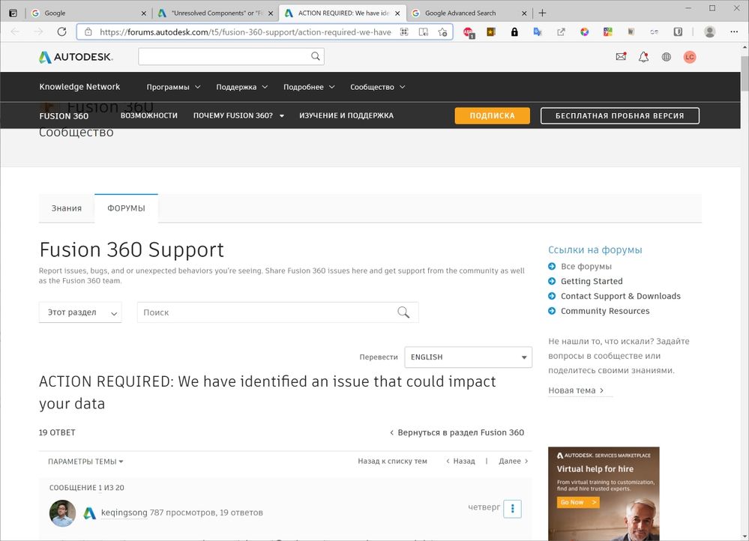Switch to Google Advanced Search tab
This screenshot has height=541, width=749.
pyautogui.click(x=470, y=13)
